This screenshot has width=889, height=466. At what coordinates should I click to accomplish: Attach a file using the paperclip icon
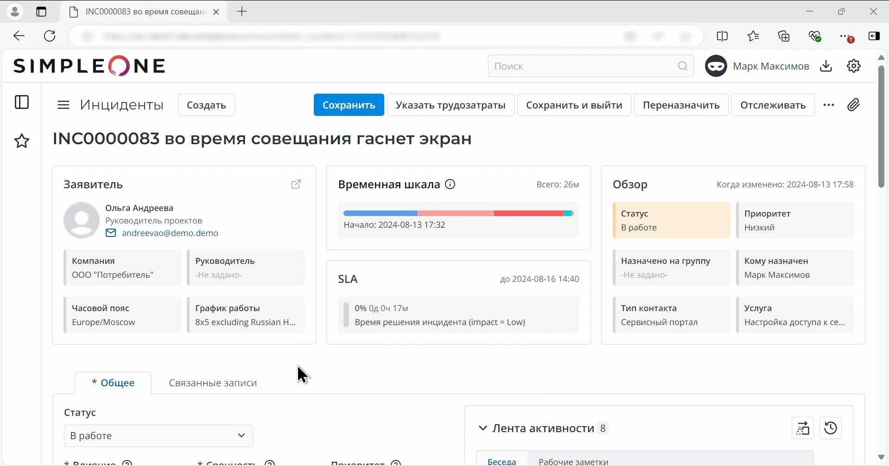854,105
